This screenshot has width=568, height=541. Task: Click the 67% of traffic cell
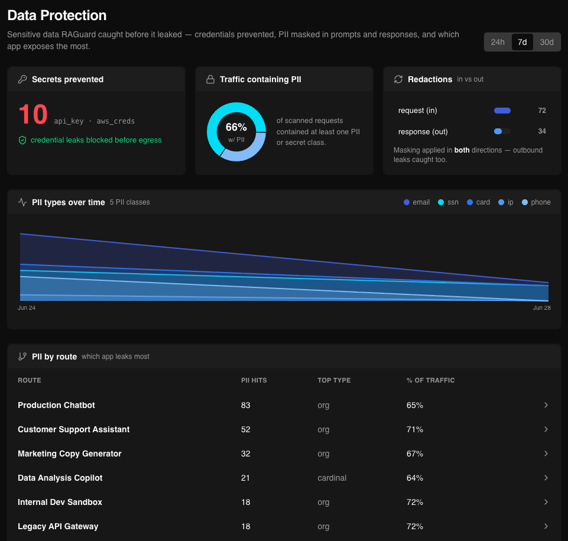415,453
